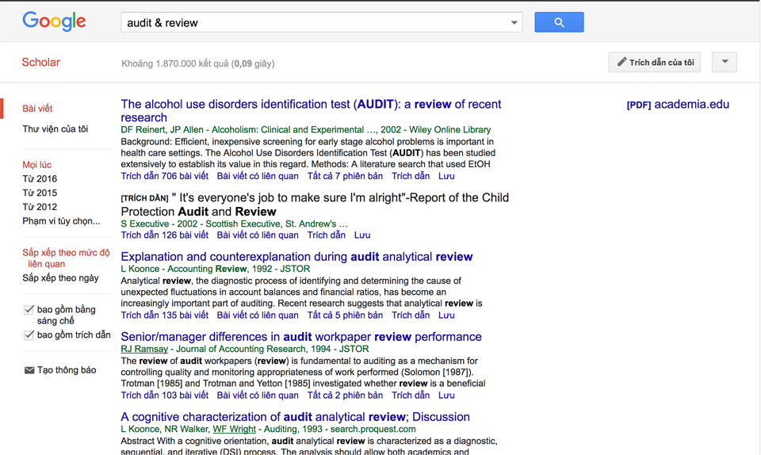Open the search box dropdown arrow
The image size is (761, 455).
[x=514, y=23]
